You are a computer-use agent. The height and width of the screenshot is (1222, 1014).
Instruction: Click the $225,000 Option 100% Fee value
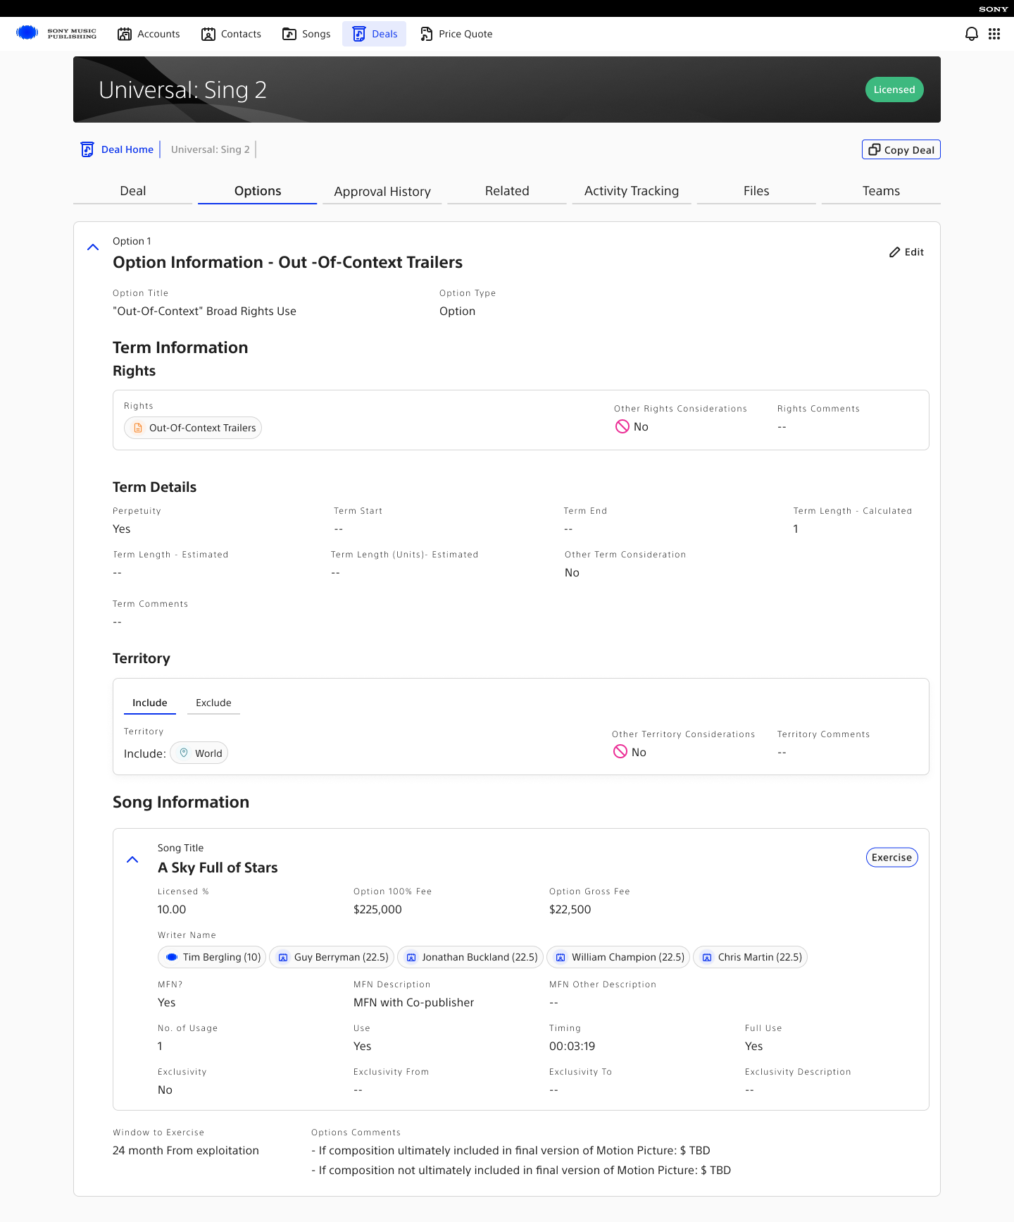click(377, 909)
